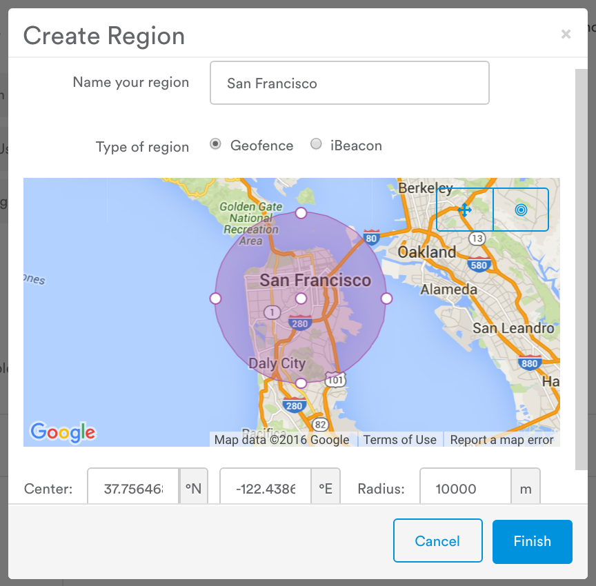596x586 pixels.
Task: Click the geofence circle's center handle
Action: pos(301,299)
